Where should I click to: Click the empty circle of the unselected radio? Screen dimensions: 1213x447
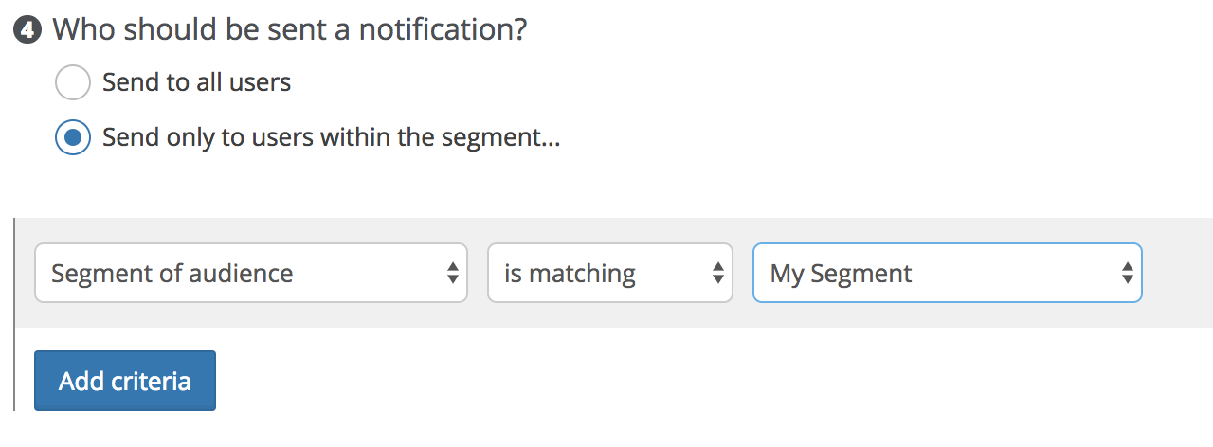point(73,82)
